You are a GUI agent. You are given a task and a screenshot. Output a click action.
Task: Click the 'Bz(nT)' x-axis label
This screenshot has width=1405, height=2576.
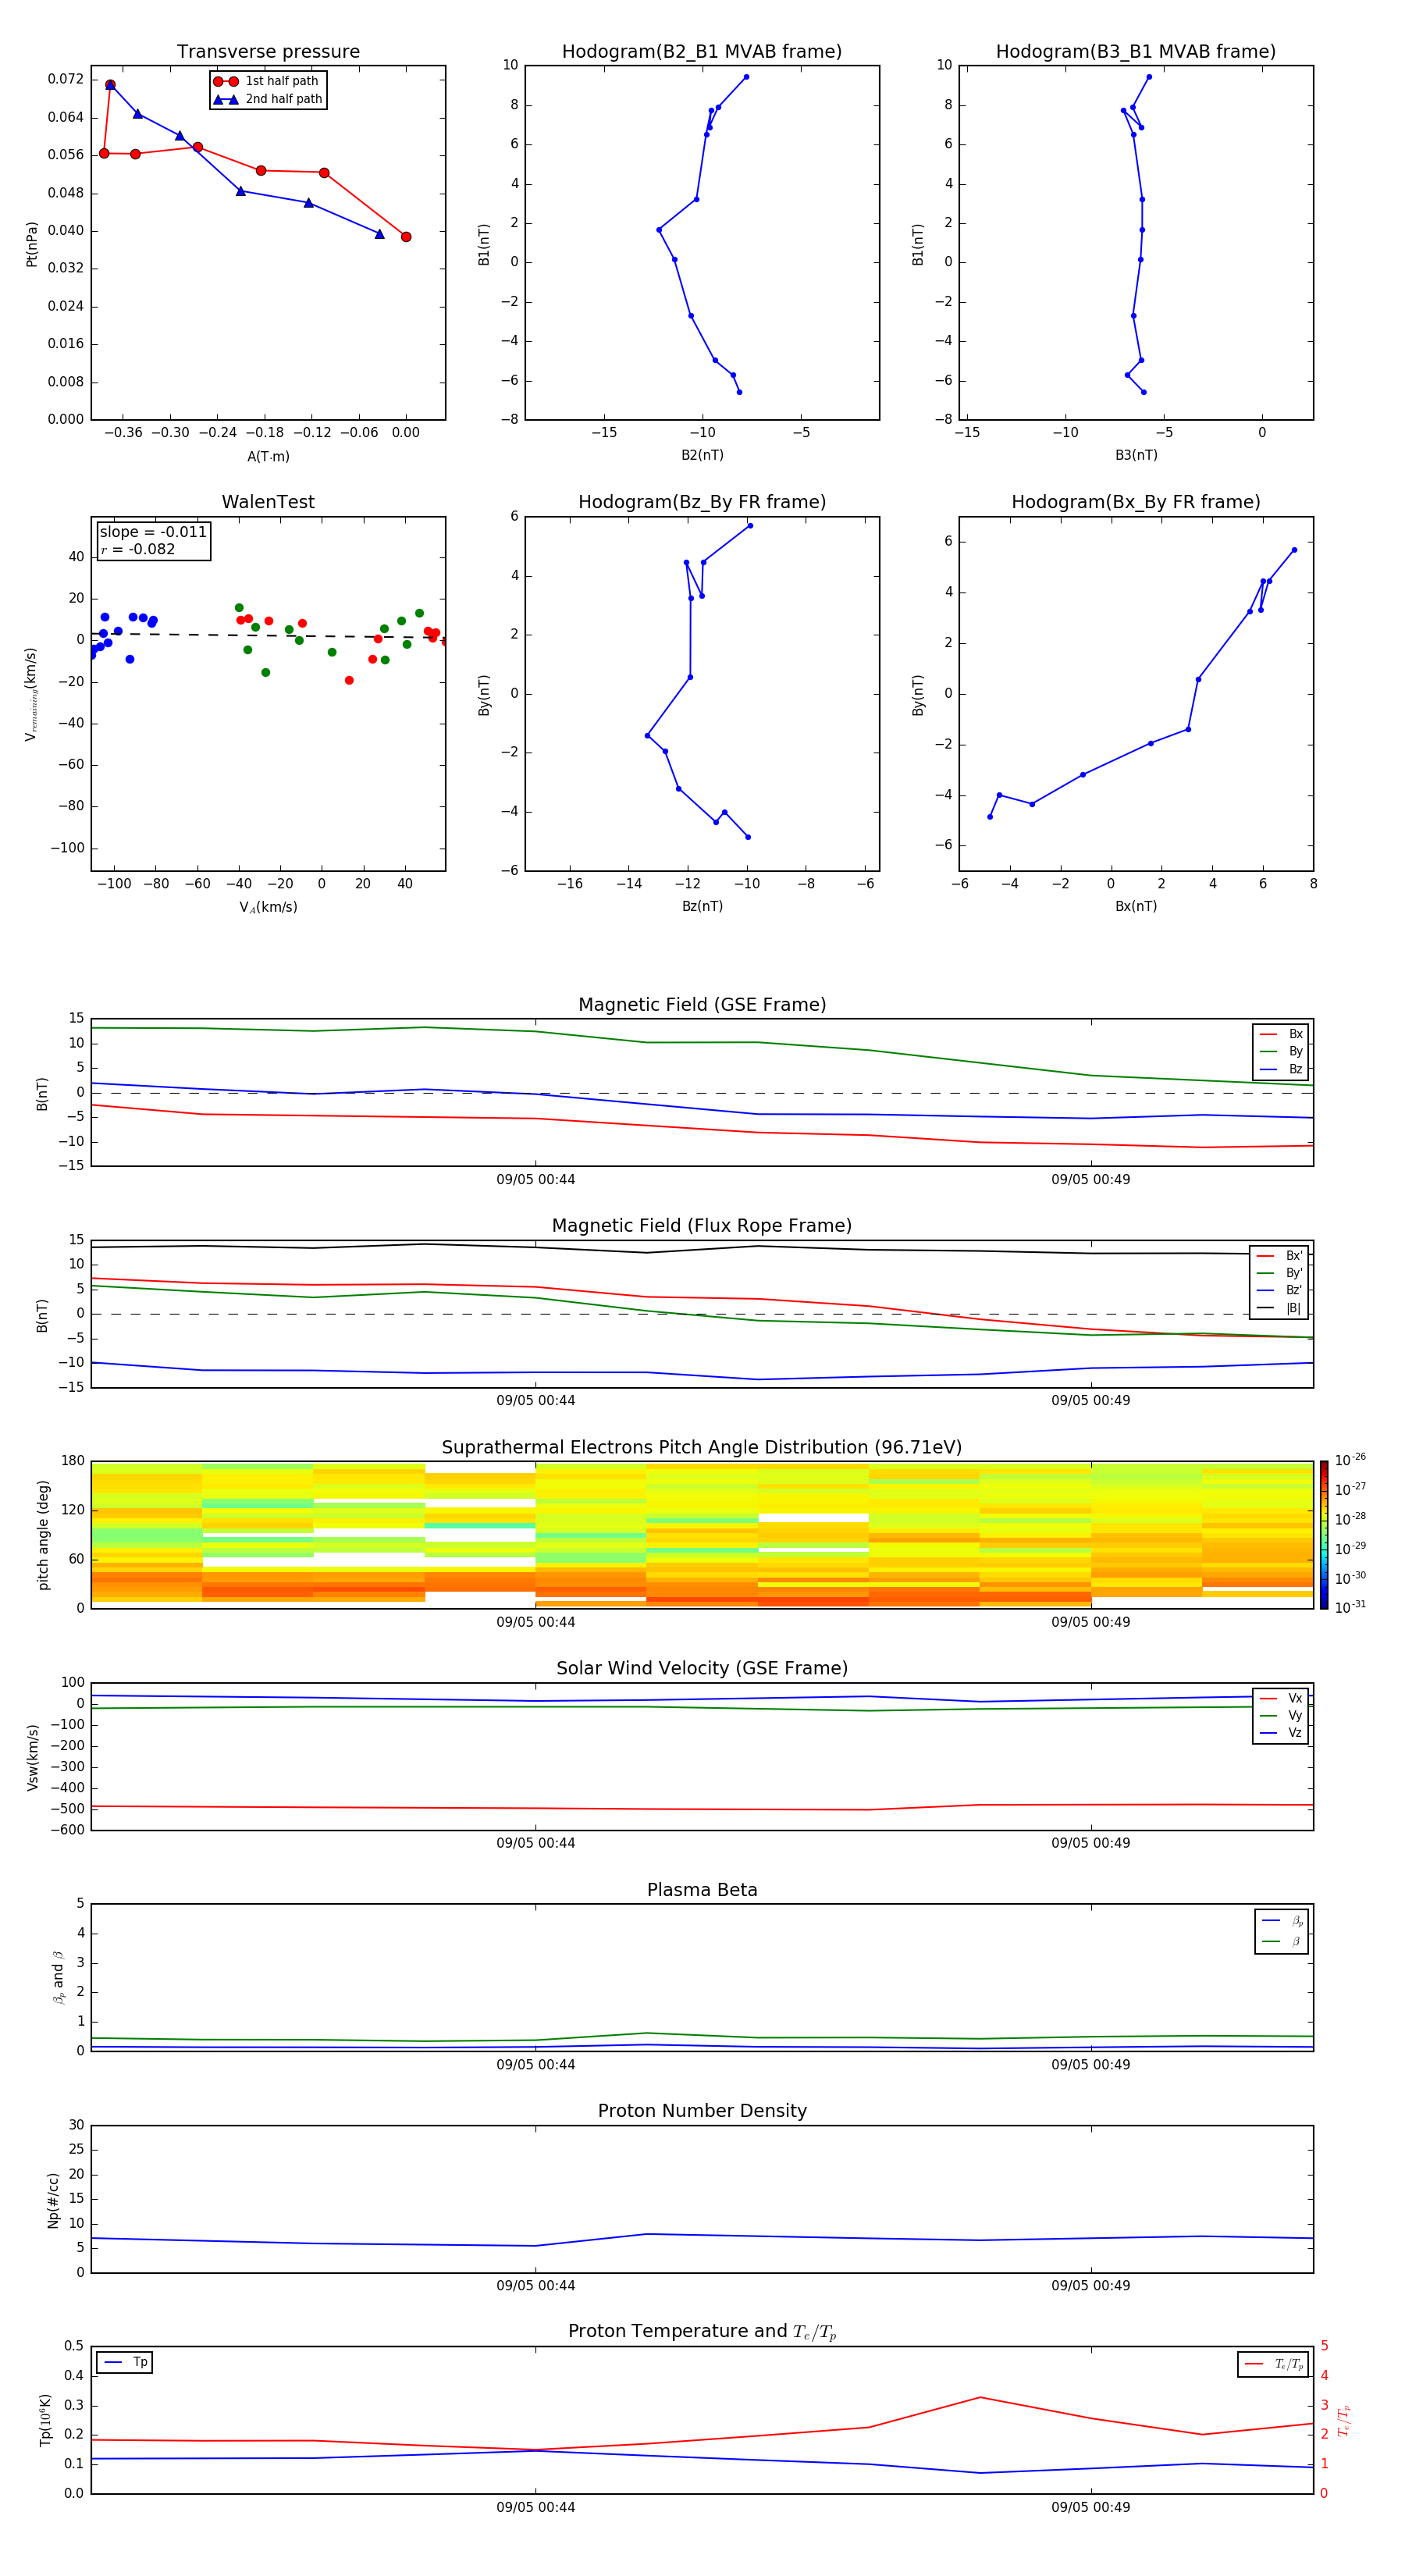702,907
